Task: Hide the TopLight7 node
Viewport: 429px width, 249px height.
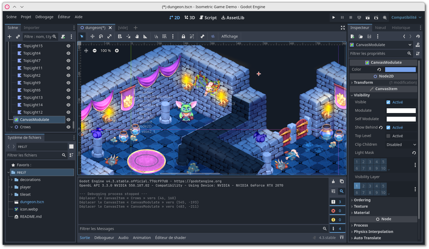Action: pos(68,61)
